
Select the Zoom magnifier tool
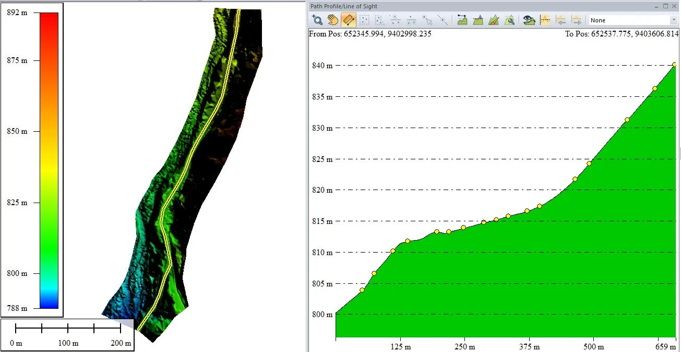point(317,20)
